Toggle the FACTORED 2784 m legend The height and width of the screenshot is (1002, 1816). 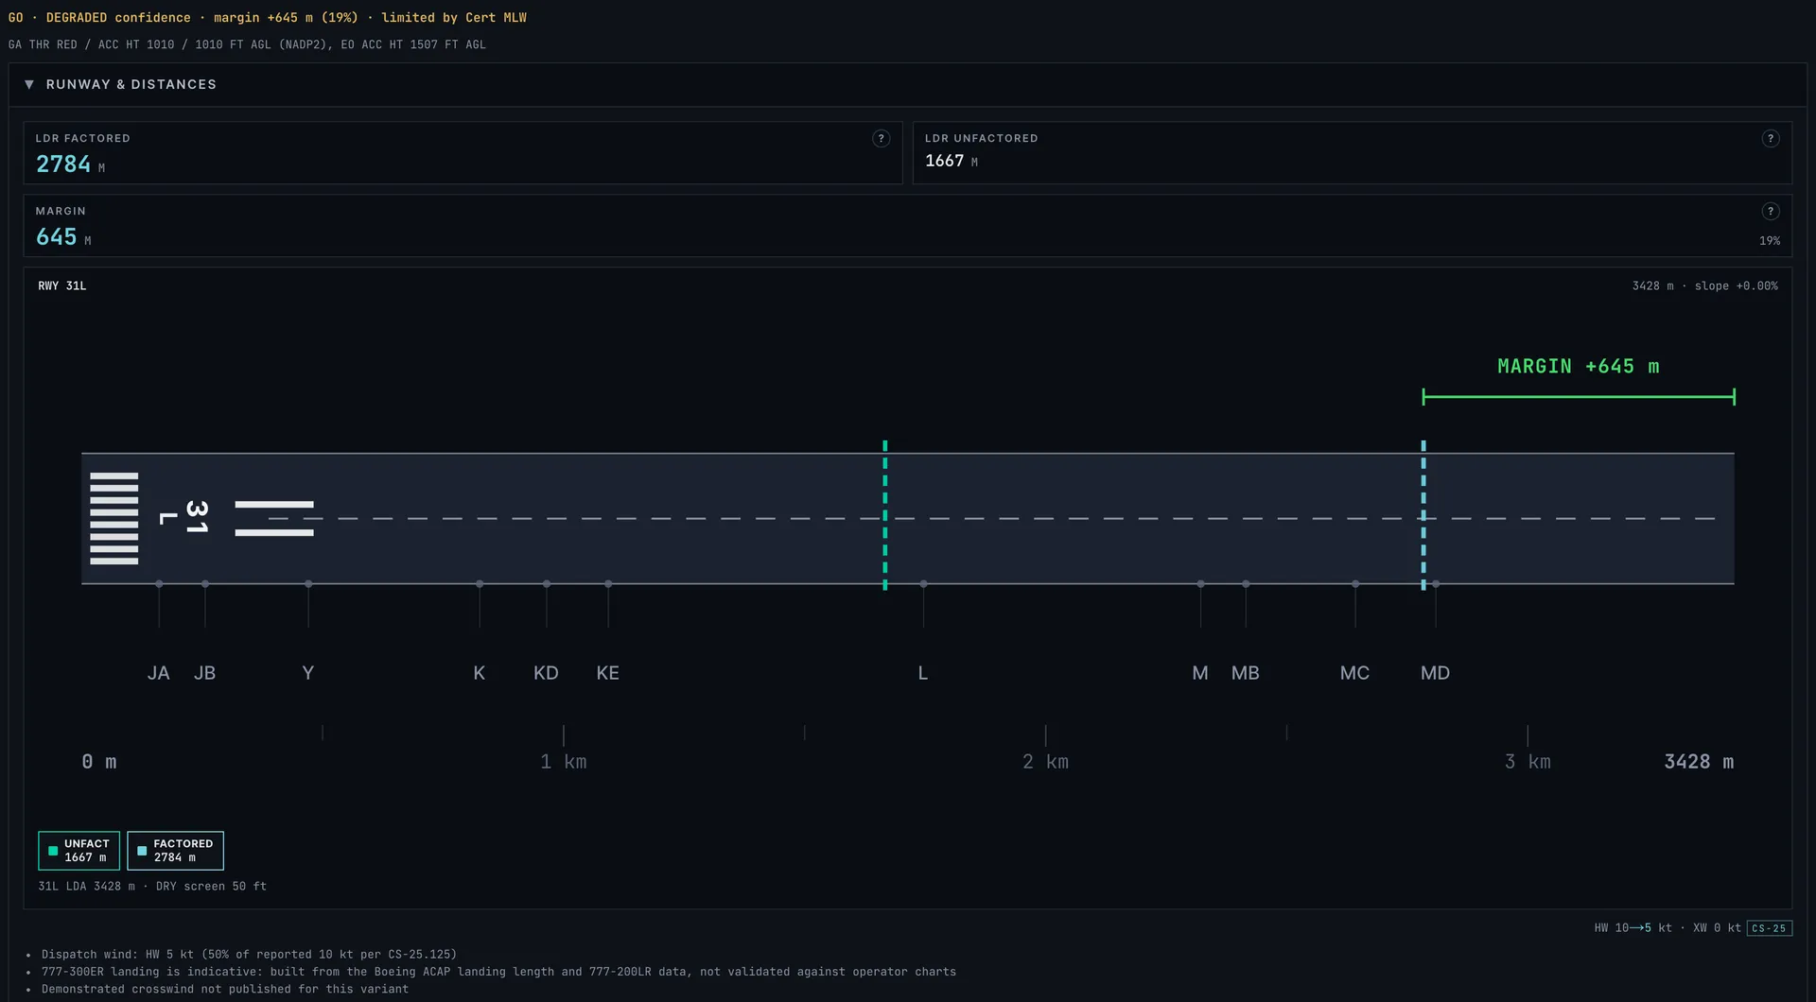175,851
